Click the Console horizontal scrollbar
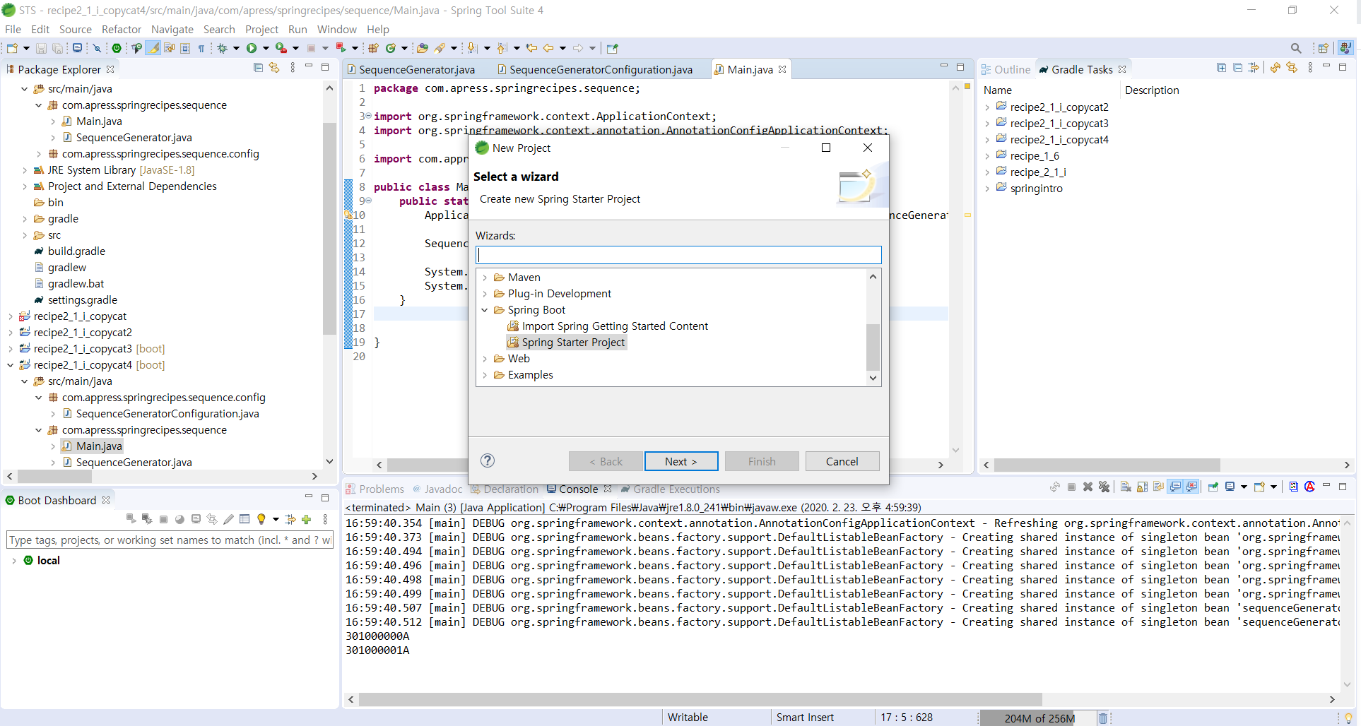 700,699
